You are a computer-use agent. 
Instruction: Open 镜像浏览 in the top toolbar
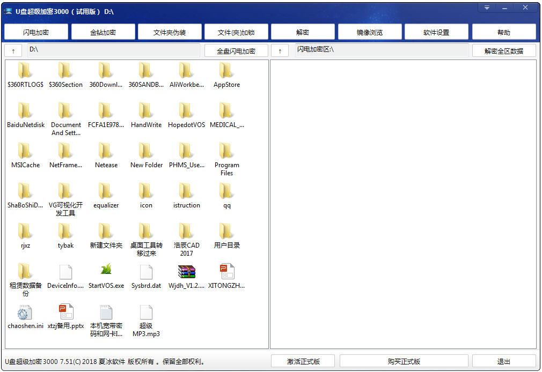pyautogui.click(x=370, y=32)
